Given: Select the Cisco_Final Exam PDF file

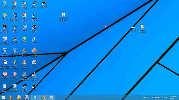Looking at the screenshot, I should pos(5,64).
